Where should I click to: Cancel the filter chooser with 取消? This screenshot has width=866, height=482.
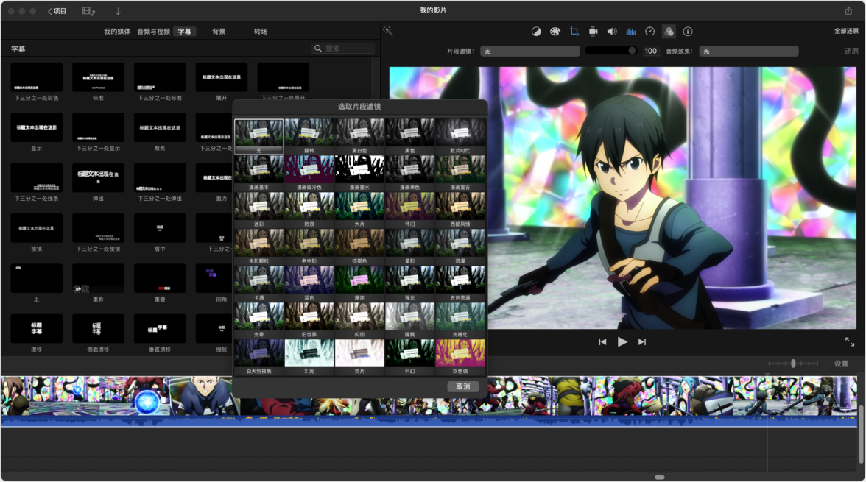click(462, 386)
